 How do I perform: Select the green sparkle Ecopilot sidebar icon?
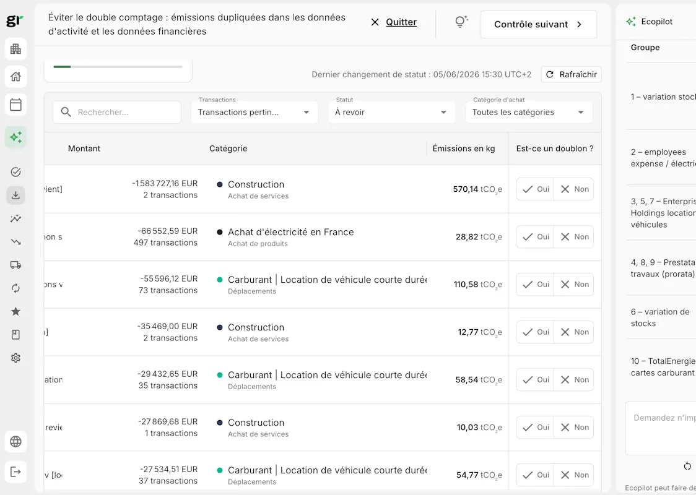(15, 137)
